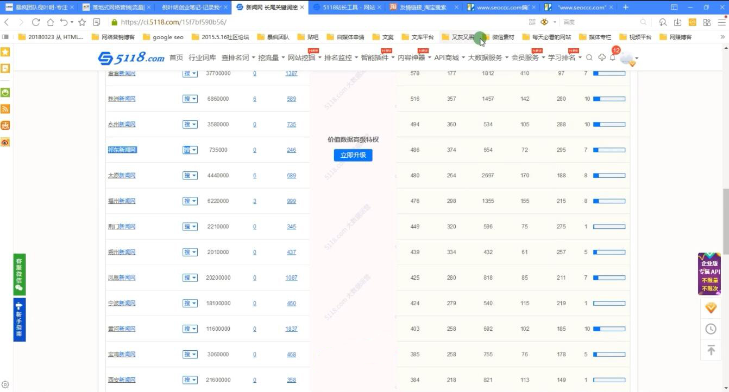729x392 pixels.
Task: Click the 企业版专属API banner
Action: click(709, 274)
